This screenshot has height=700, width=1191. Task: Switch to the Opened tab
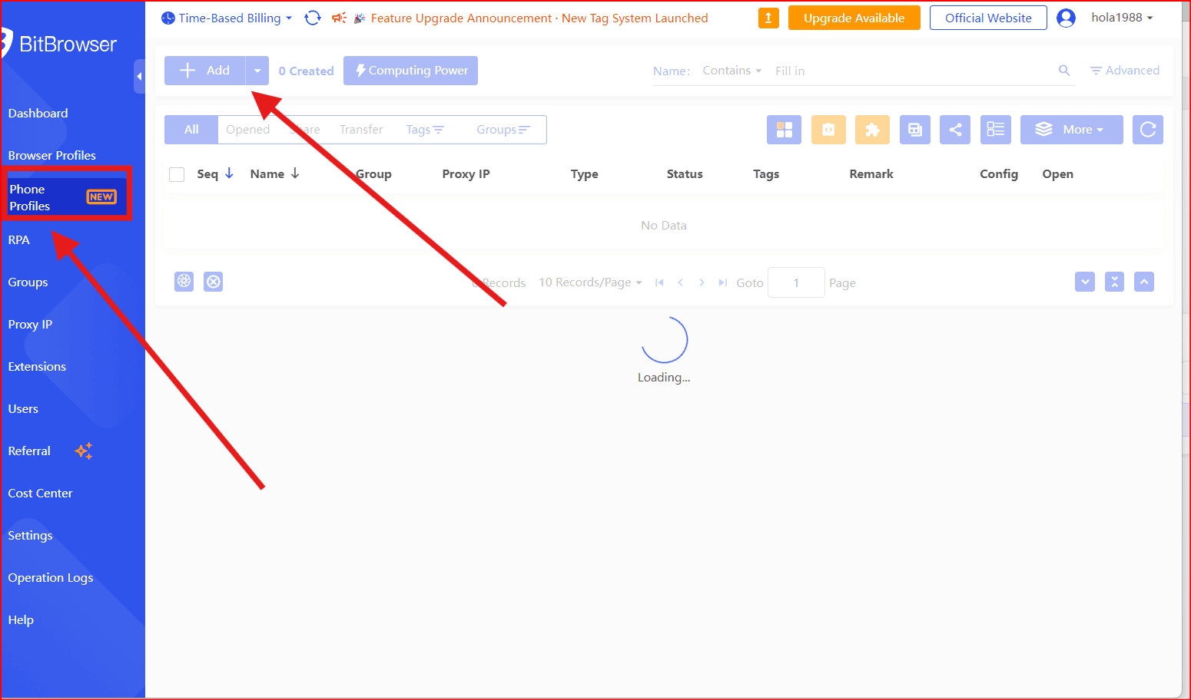[x=247, y=130]
